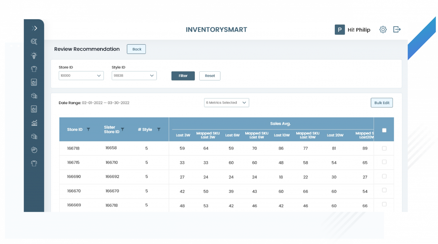Viewport: 438px width, 244px height.
Task: Check the select-all checkbox in the table header
Action: click(384, 130)
